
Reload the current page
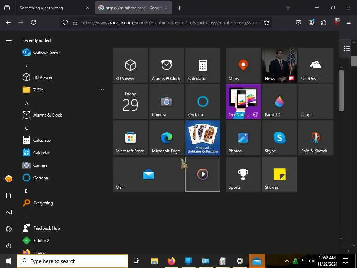(33, 22)
